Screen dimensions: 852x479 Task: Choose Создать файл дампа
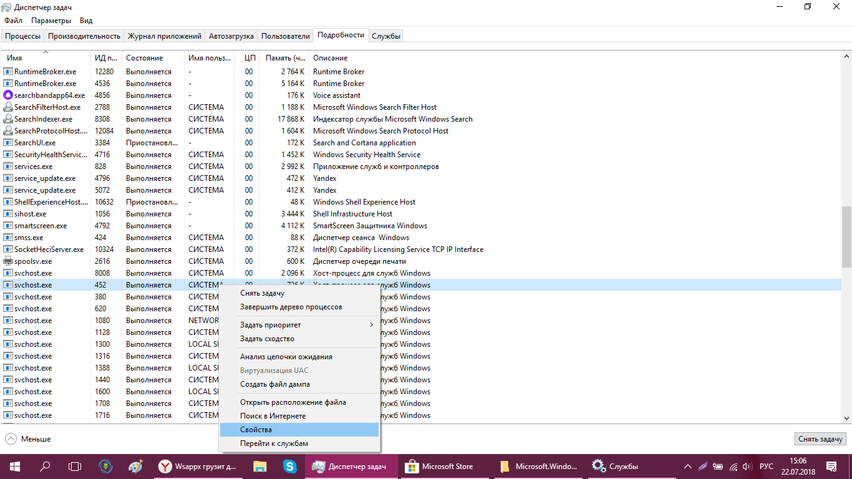(x=299, y=384)
